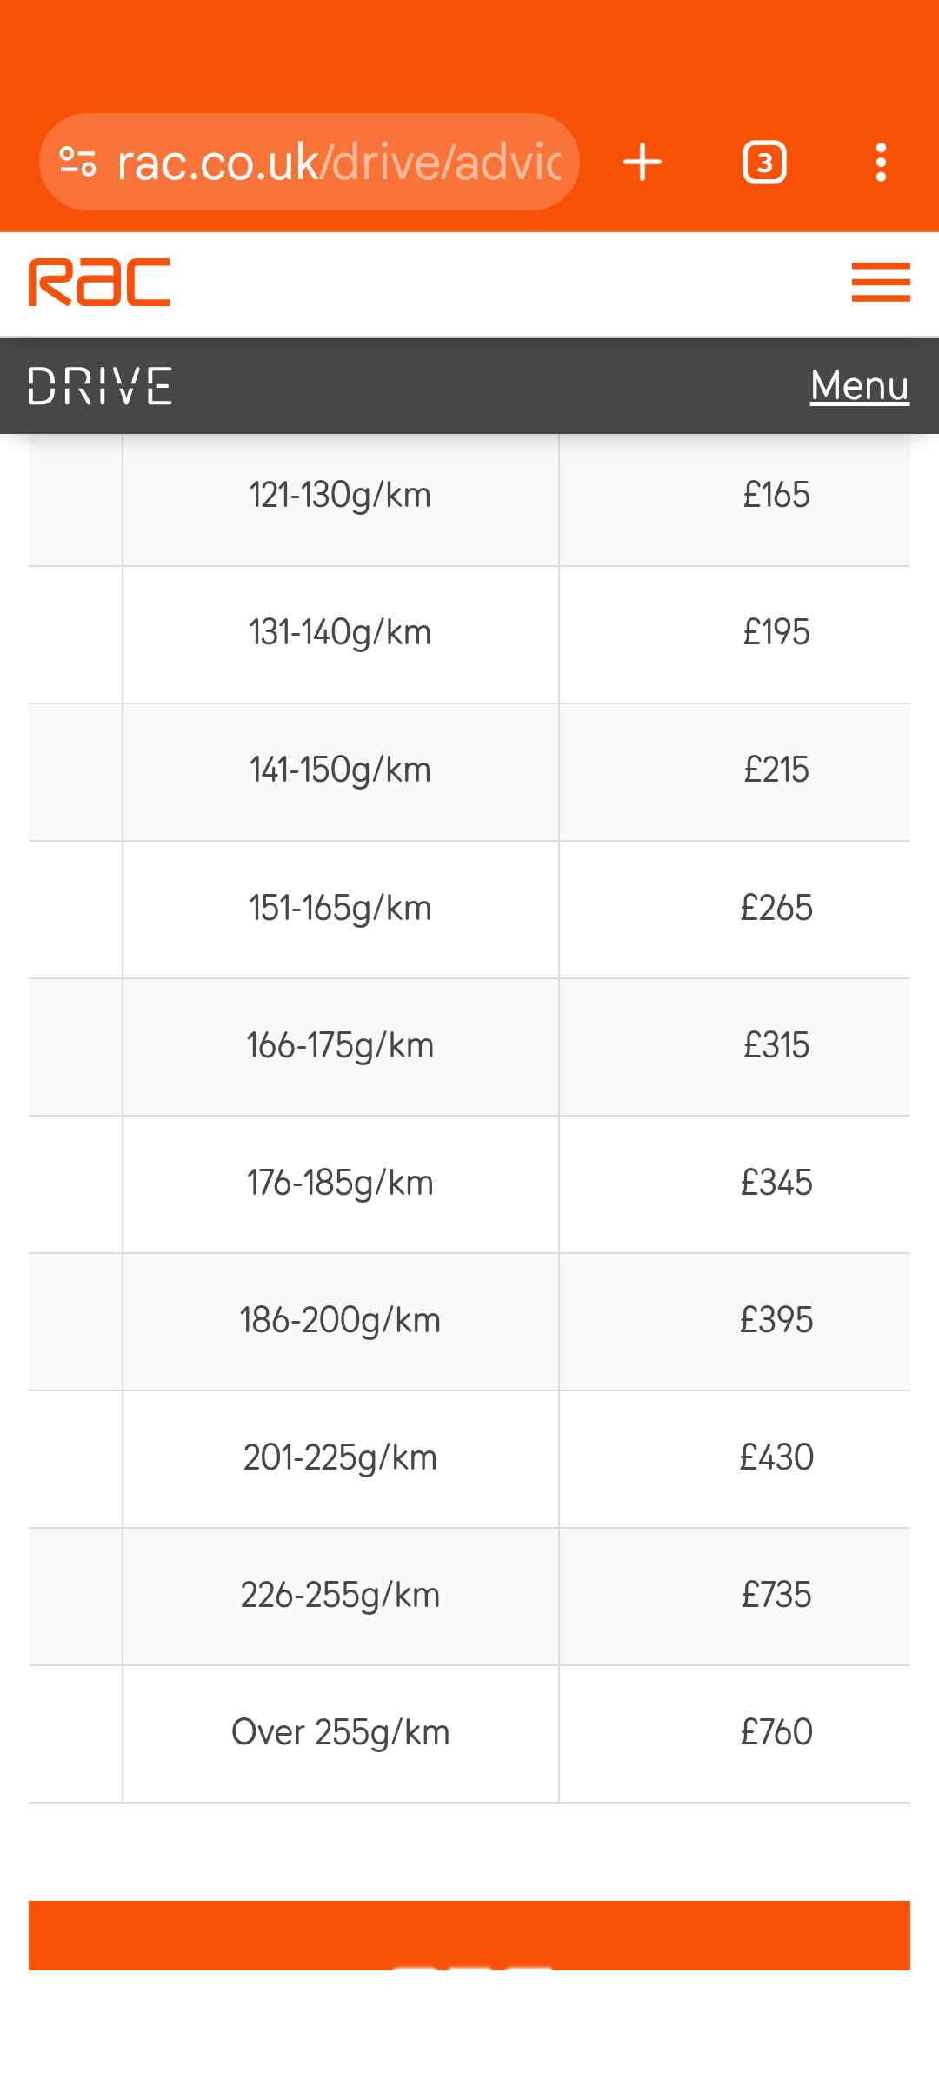This screenshot has width=939, height=2087.
Task: Select the 226-255g/km band cell
Action: 340,1596
